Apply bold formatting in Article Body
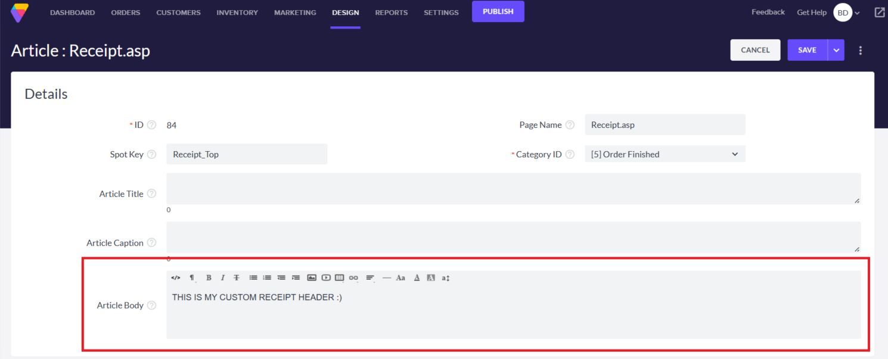The image size is (888, 359). (209, 278)
